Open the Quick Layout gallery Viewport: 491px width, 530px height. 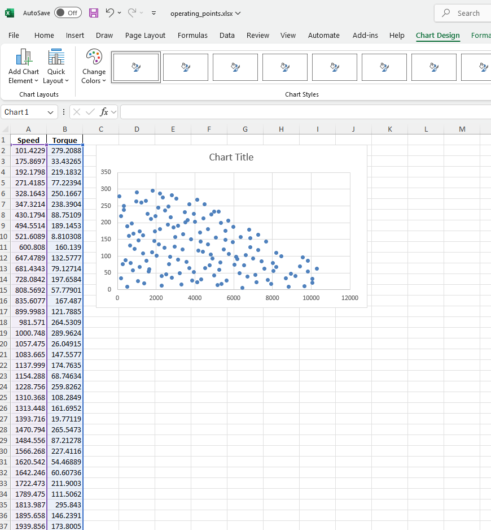coord(56,66)
